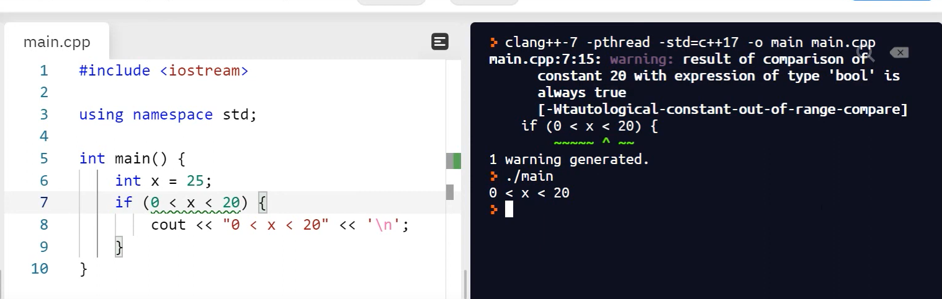This screenshot has height=299, width=942.
Task: Click the console prompt cursor at bottom
Action: click(509, 210)
